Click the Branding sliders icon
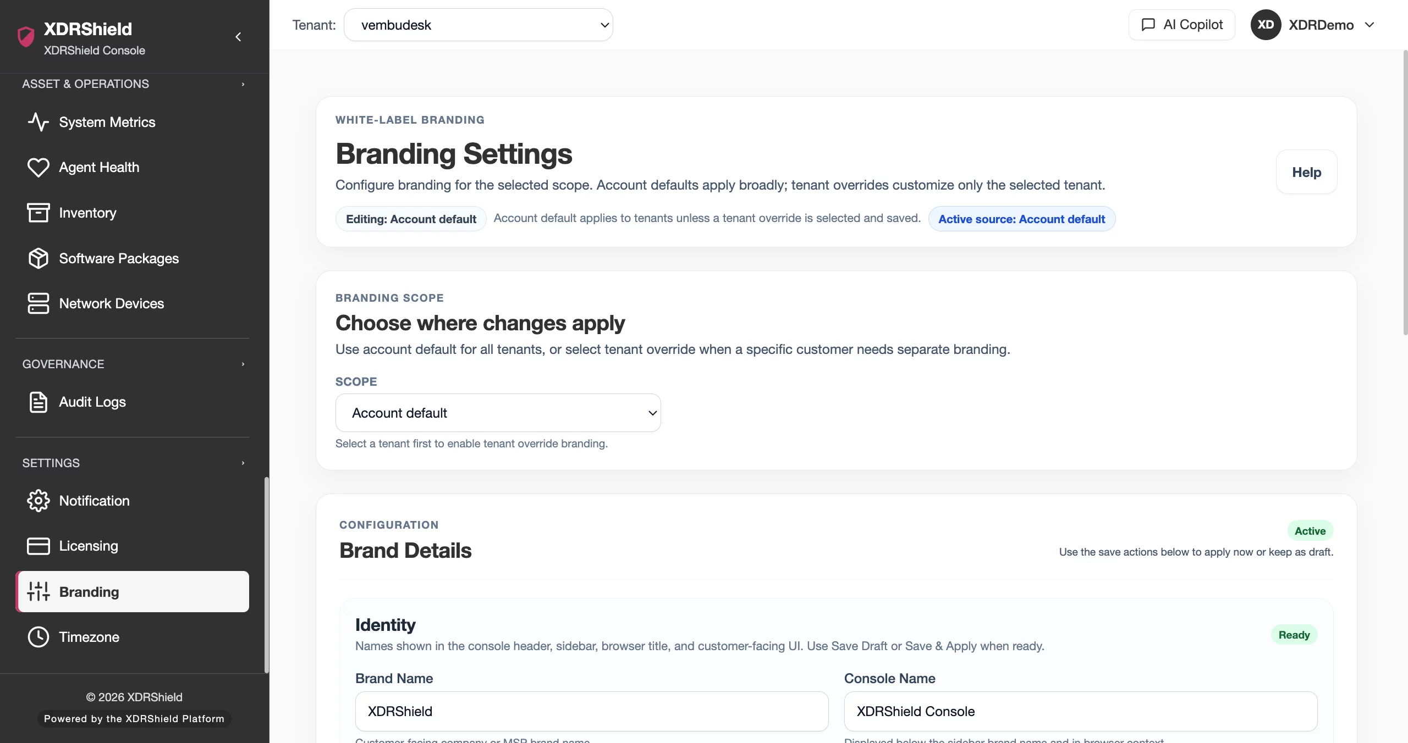1408x743 pixels. click(x=38, y=592)
